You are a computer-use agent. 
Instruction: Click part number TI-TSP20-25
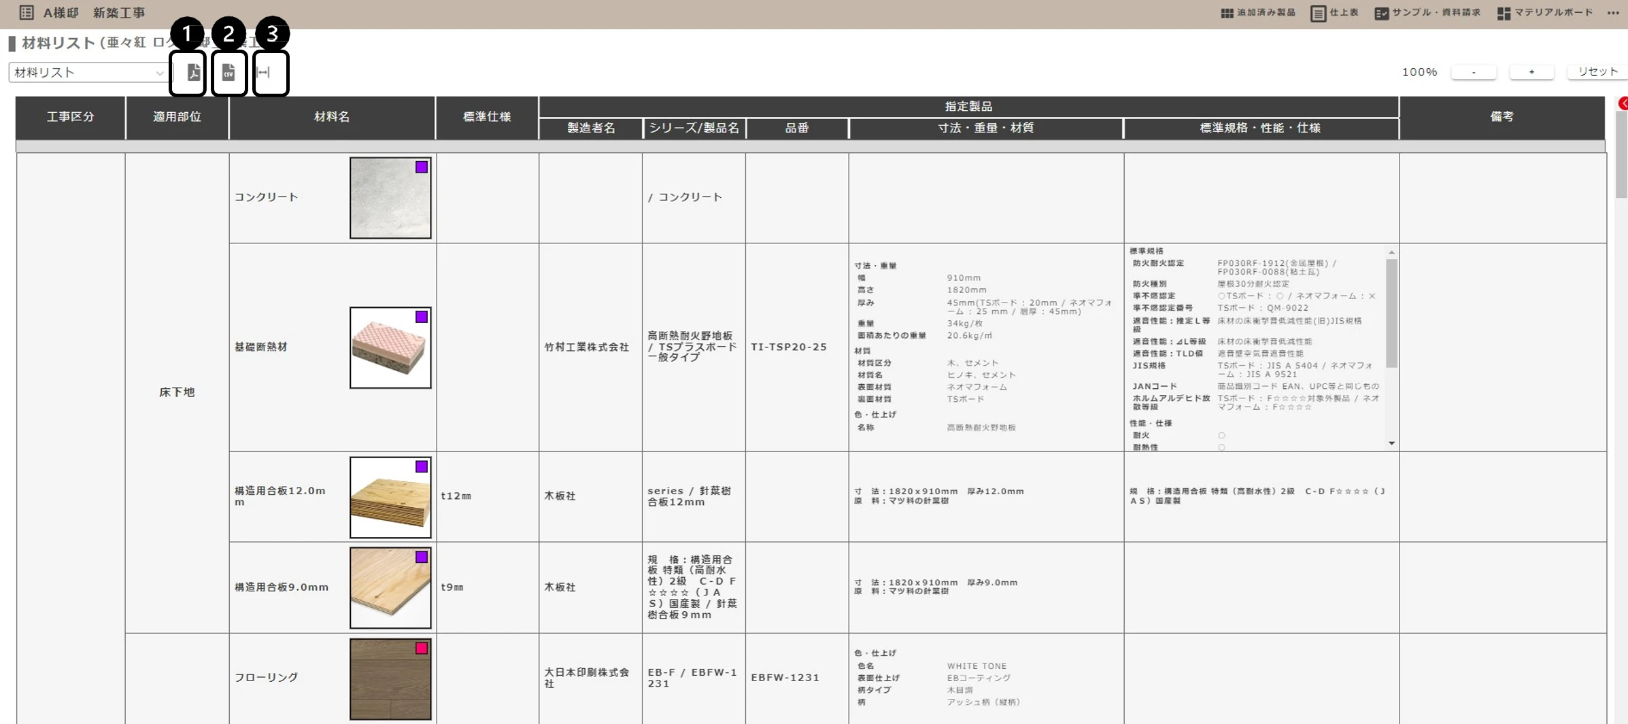click(x=789, y=347)
